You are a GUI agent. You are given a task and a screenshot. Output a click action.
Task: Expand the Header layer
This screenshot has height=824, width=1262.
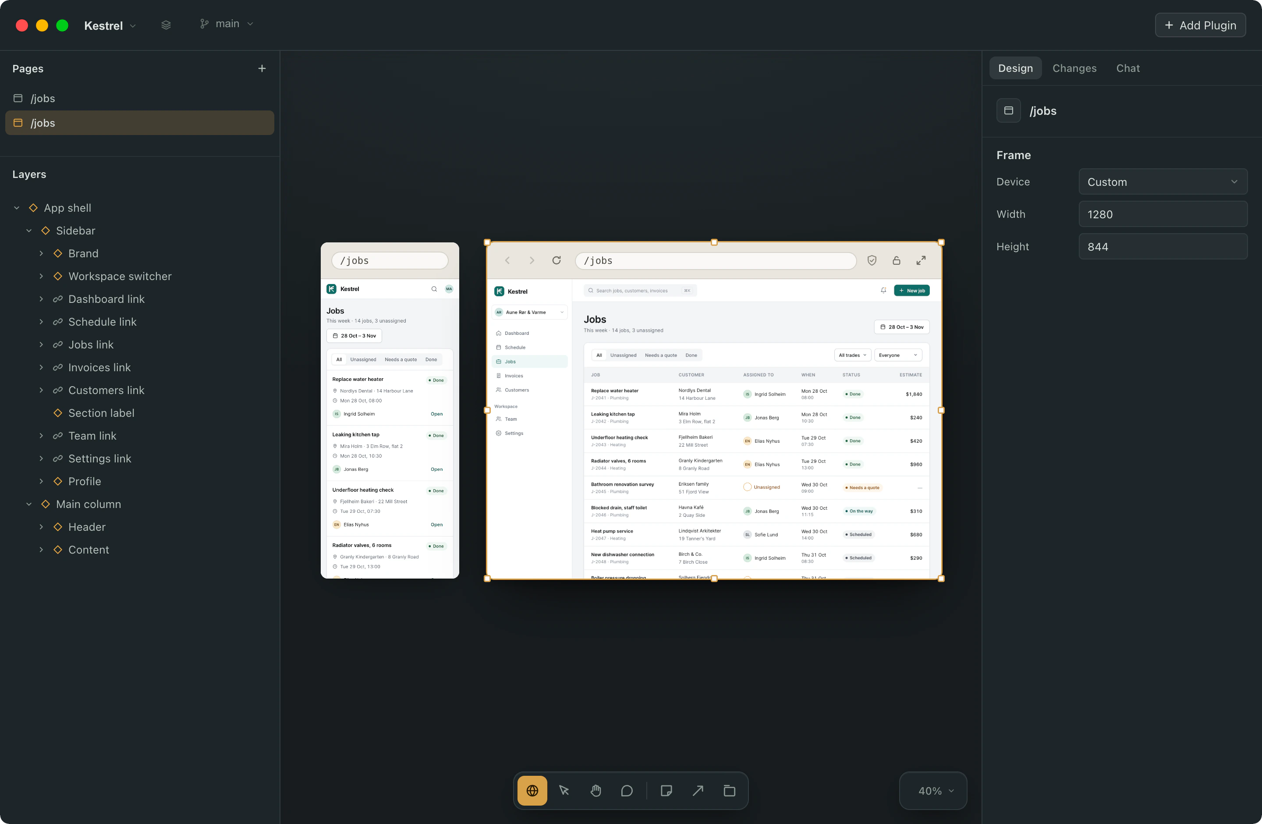point(41,527)
